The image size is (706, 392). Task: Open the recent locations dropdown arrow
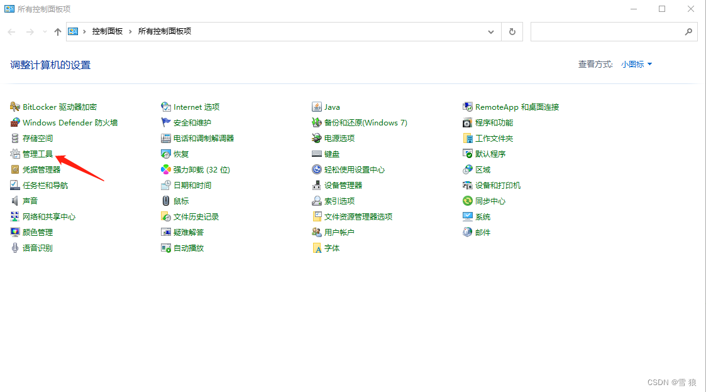point(45,32)
